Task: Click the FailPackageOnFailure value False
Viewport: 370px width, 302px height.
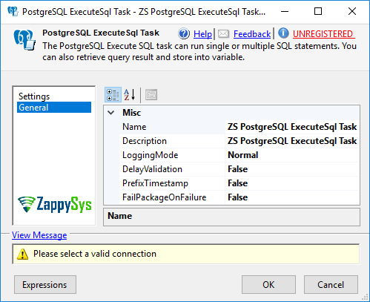Action: (x=238, y=197)
